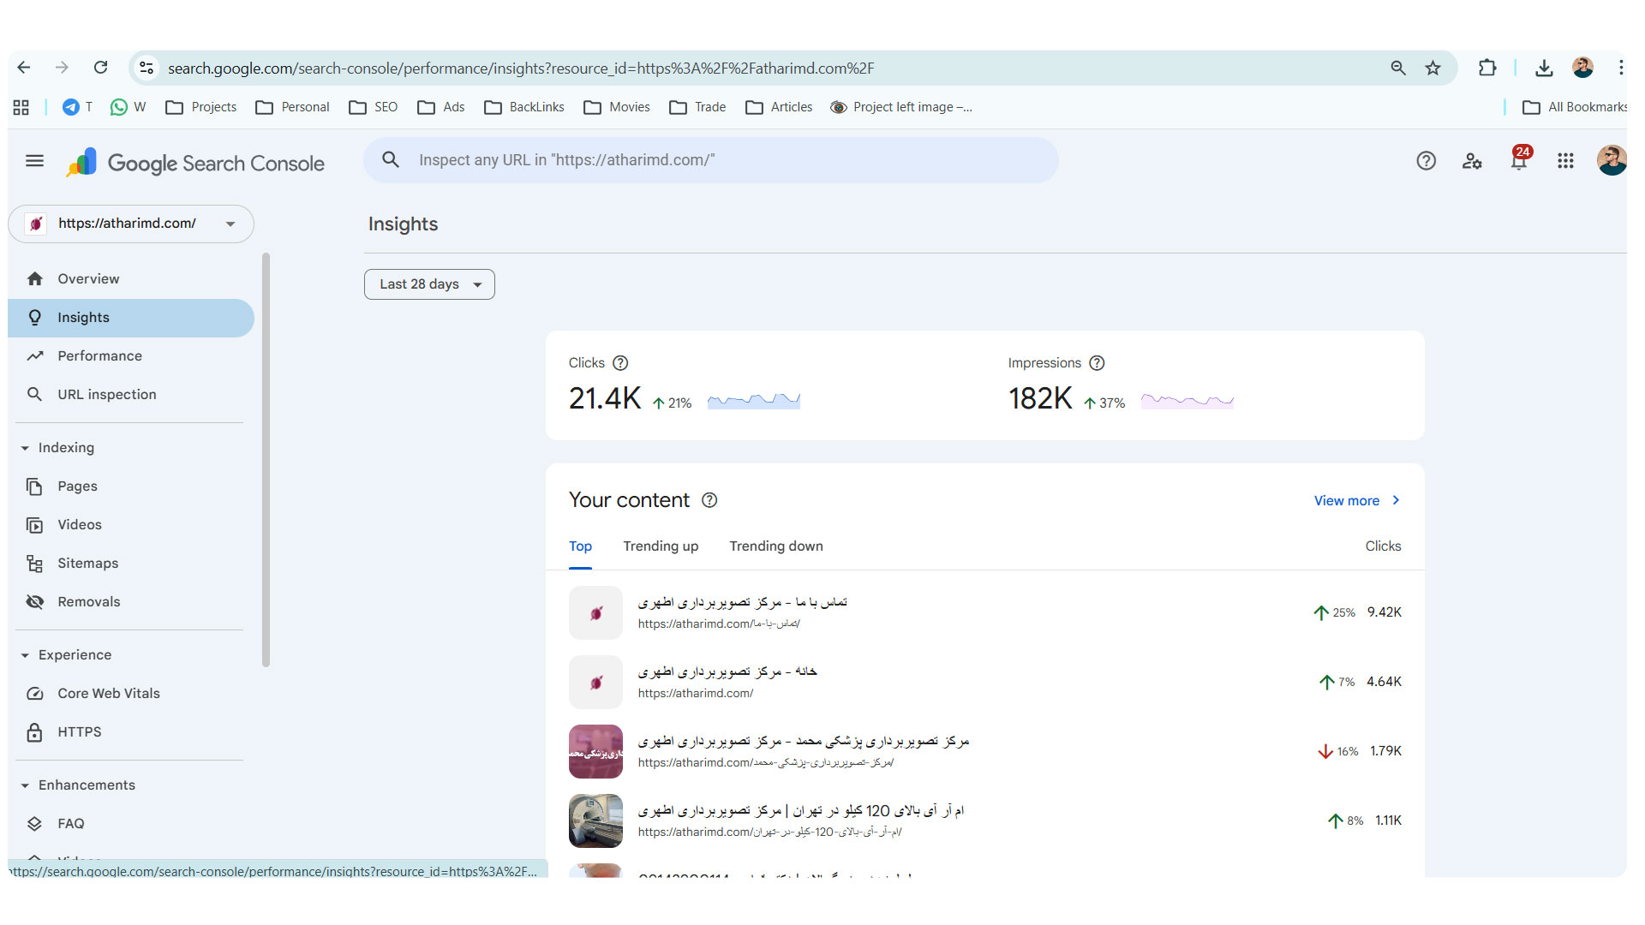Reload the page with refresh icon
The image size is (1645, 925).
coord(100,68)
